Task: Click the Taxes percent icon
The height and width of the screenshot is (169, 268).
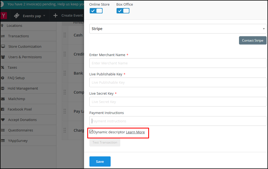Action: (x=3, y=67)
